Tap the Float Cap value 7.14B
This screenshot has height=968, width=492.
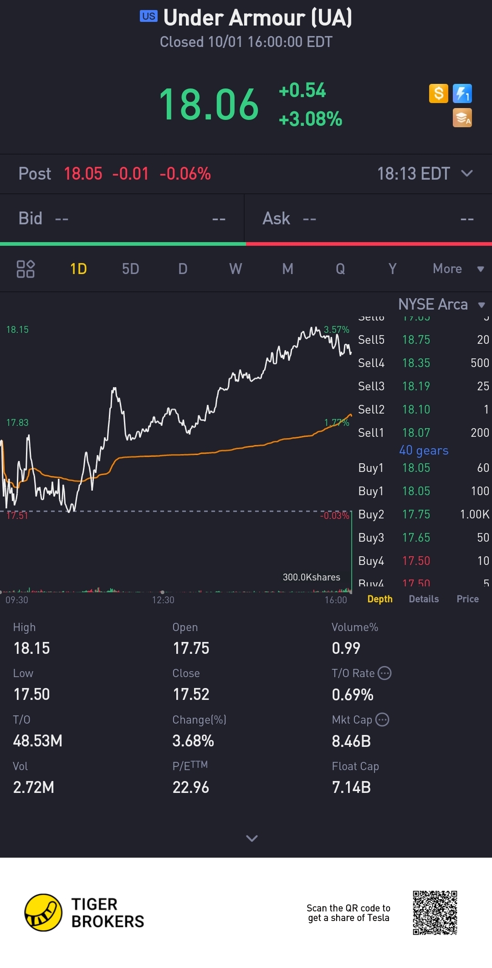[x=351, y=787]
